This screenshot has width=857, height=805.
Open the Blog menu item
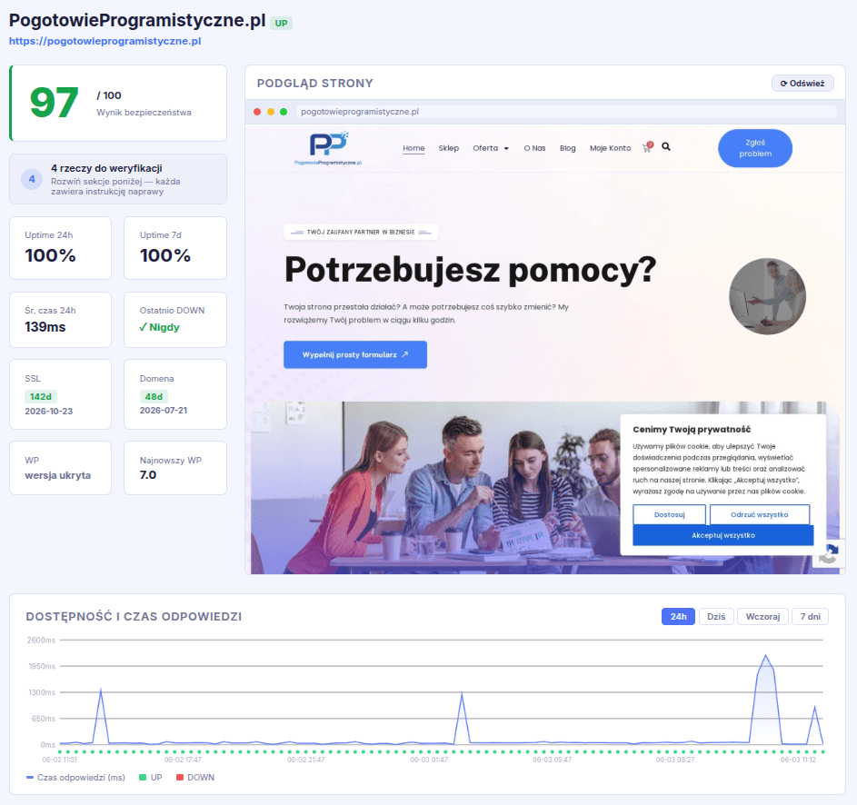click(567, 148)
